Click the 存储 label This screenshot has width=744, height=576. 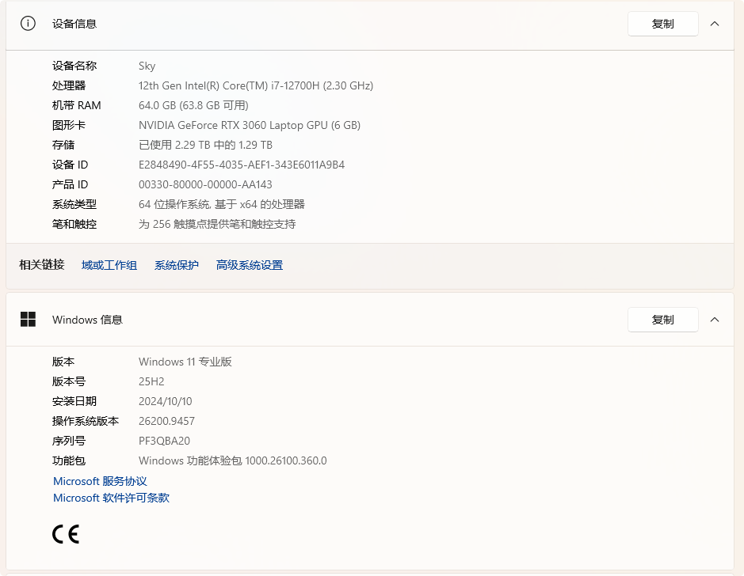point(63,145)
